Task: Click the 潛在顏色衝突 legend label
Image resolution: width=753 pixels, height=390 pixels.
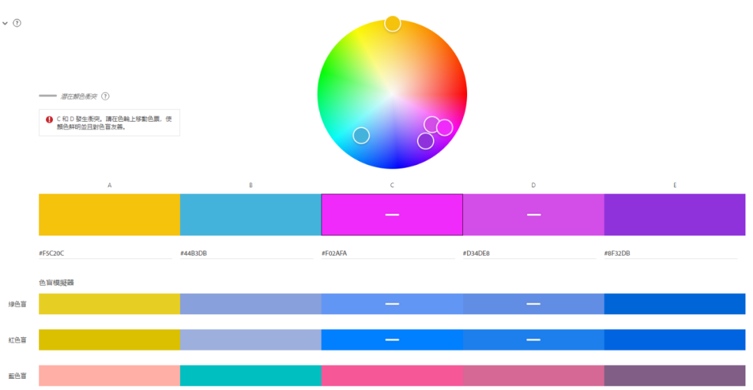Action: point(79,96)
